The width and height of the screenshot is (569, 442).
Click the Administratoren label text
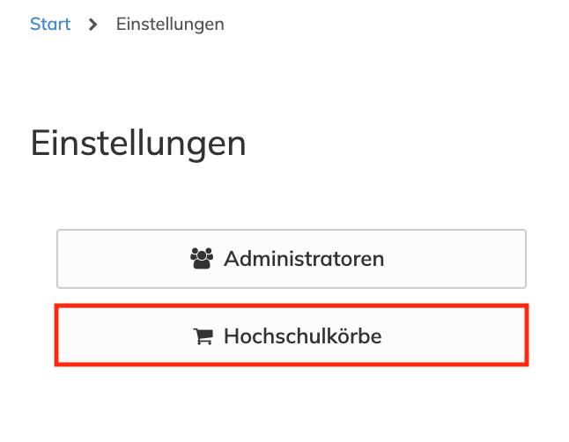click(x=304, y=259)
